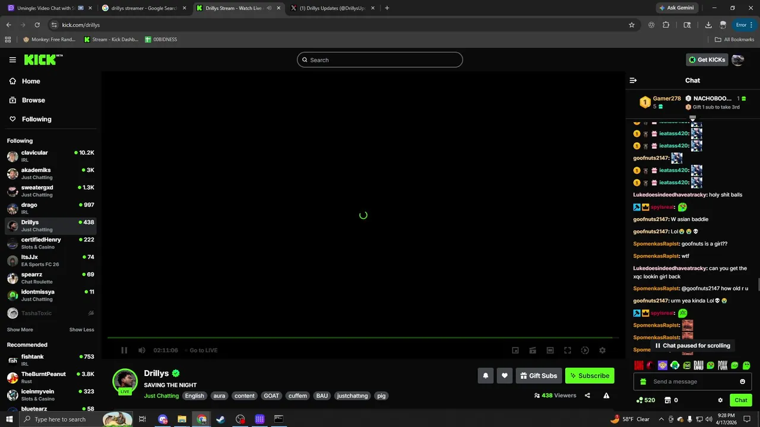Screen dimensions: 760x427
Task: Click the playback speed circle icon
Action: pyautogui.click(x=585, y=350)
